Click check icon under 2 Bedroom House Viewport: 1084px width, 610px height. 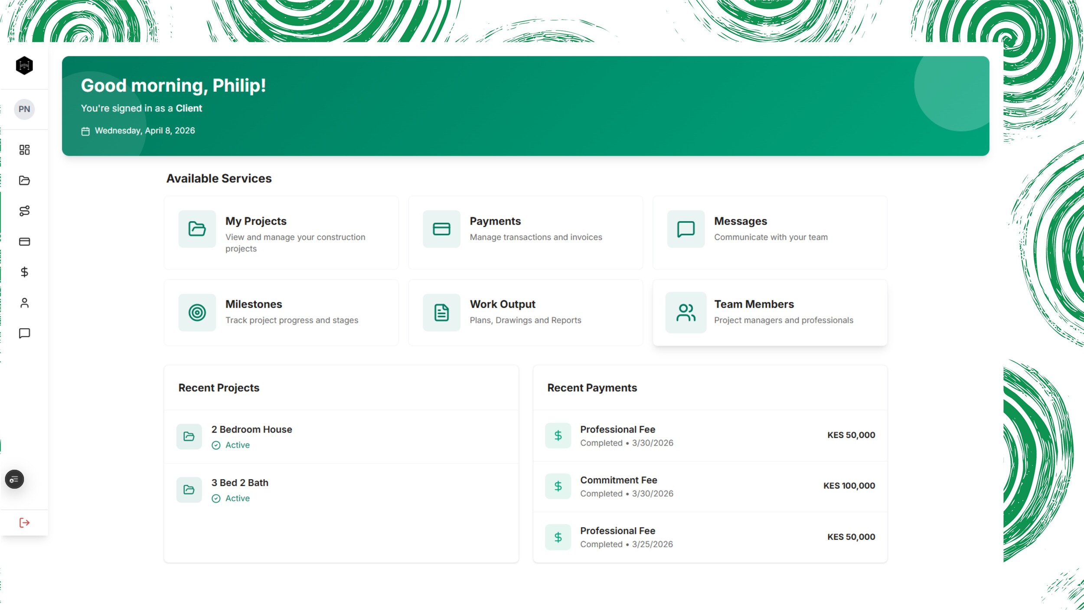(216, 445)
